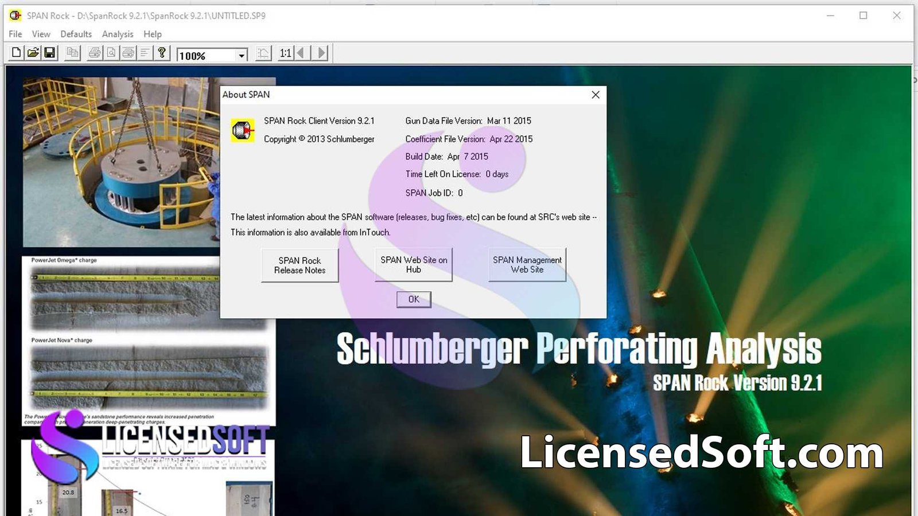The width and height of the screenshot is (918, 516).
Task: Open Print Preview from the toolbar
Action: (111, 53)
